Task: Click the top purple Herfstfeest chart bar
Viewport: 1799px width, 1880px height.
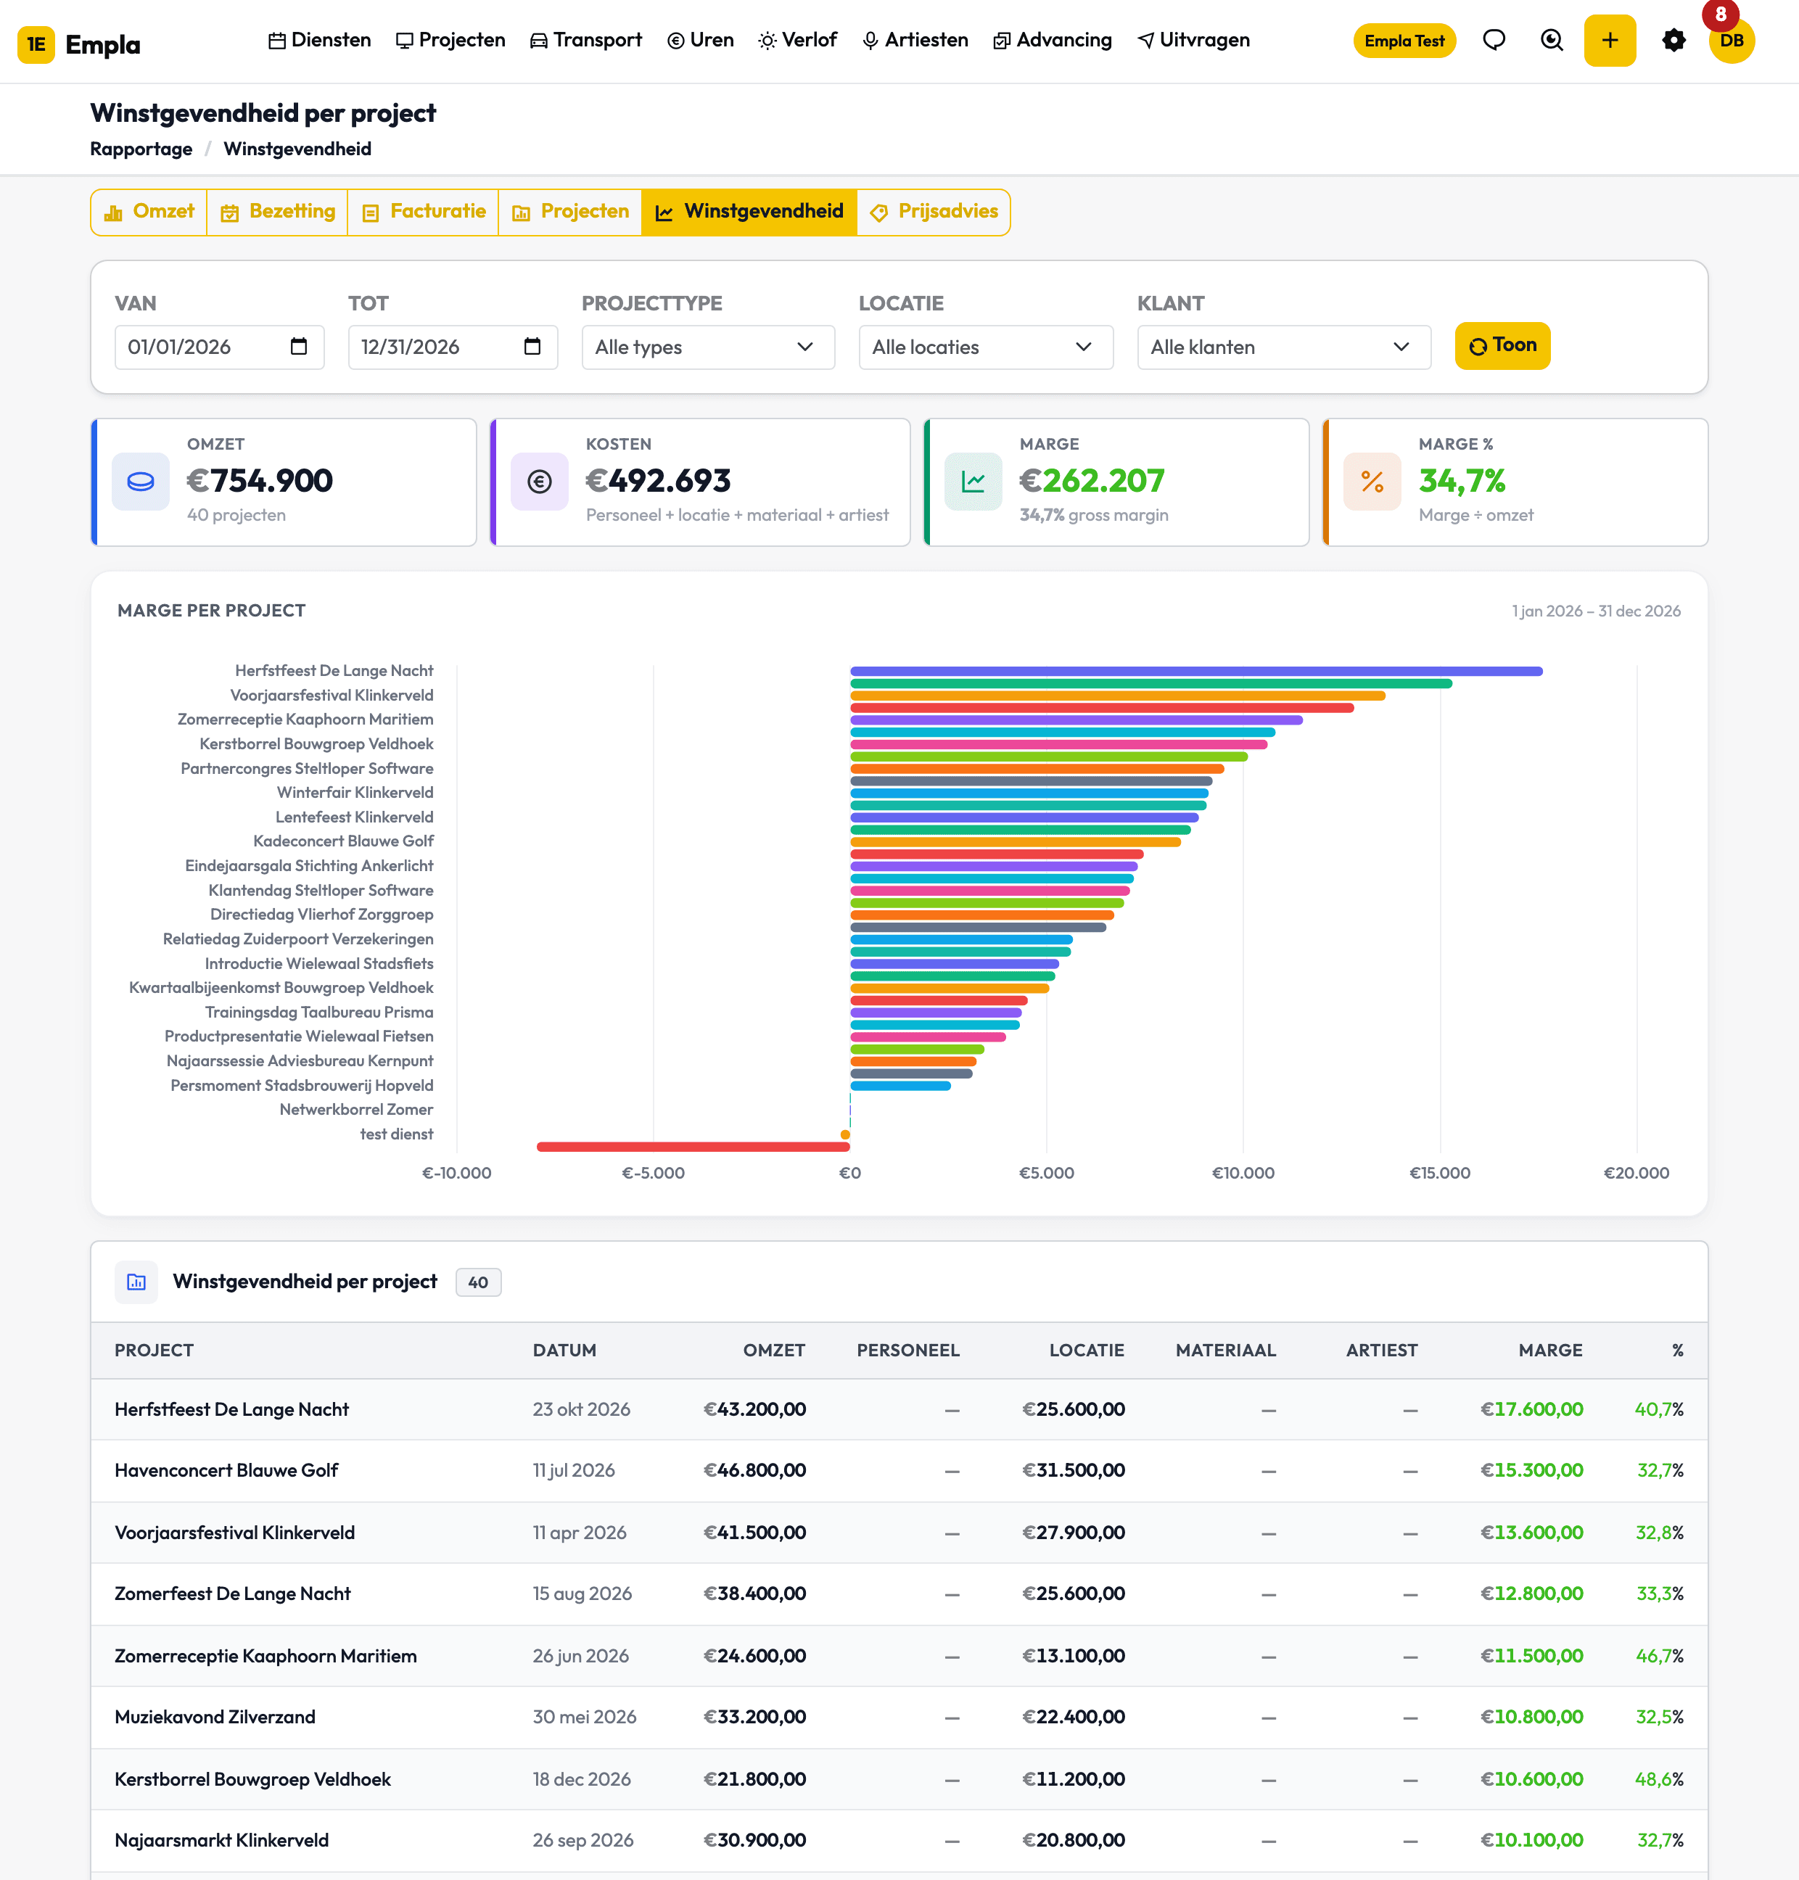Action: coord(1195,671)
